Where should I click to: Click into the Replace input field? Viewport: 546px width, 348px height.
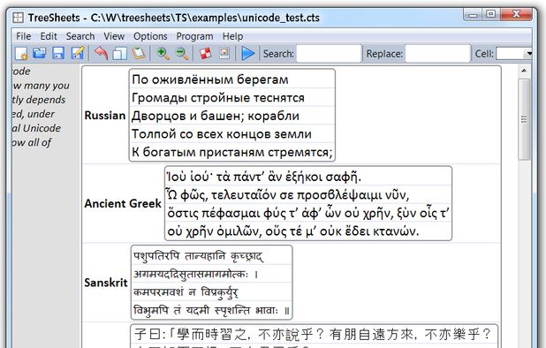[x=437, y=54]
